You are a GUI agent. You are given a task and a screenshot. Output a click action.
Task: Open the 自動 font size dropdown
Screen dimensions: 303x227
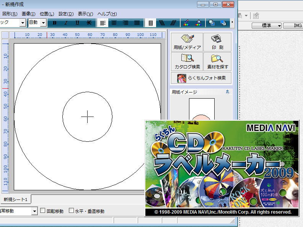click(44, 23)
